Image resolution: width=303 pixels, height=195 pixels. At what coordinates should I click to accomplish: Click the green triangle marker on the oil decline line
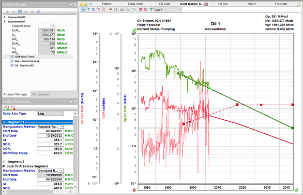209,88
